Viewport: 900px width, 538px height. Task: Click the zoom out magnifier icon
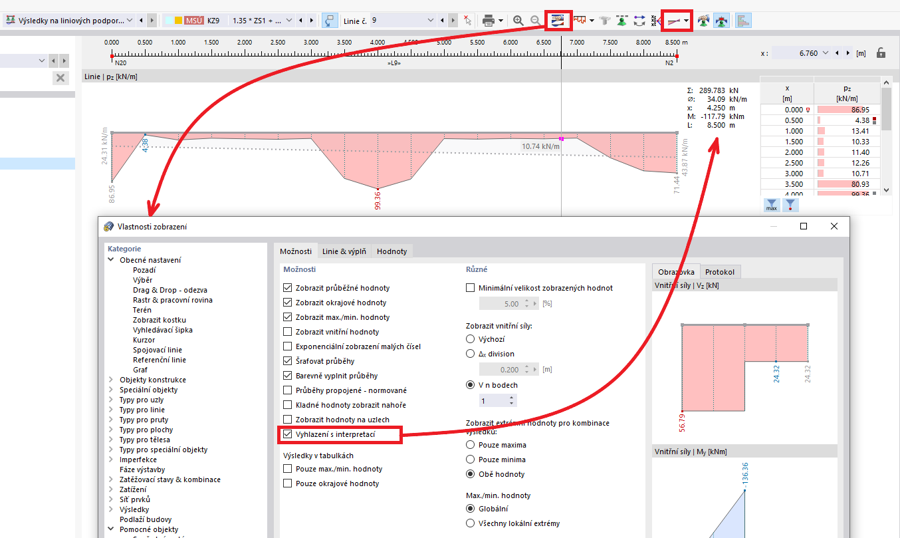(536, 21)
